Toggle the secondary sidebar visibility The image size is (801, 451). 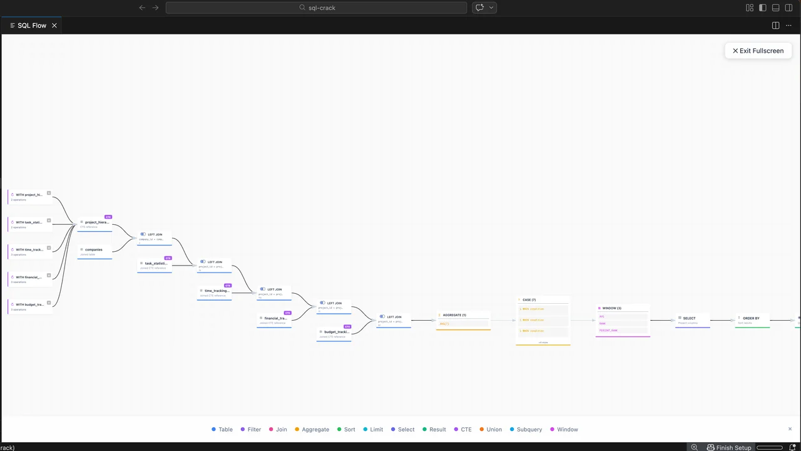coord(789,8)
